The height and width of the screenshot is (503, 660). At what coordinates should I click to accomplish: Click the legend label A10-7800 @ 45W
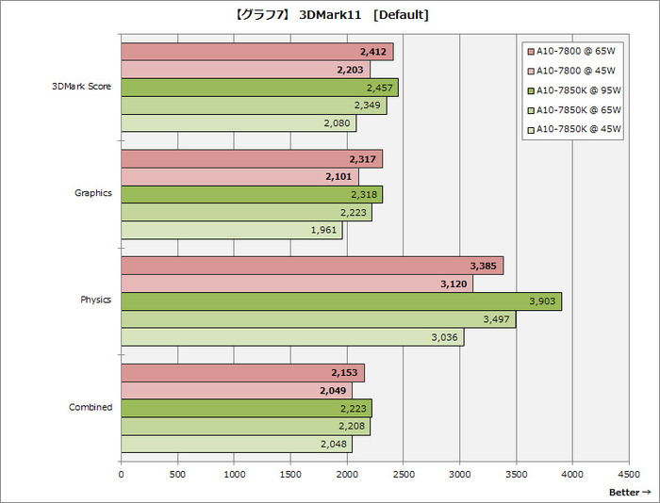pyautogui.click(x=576, y=71)
